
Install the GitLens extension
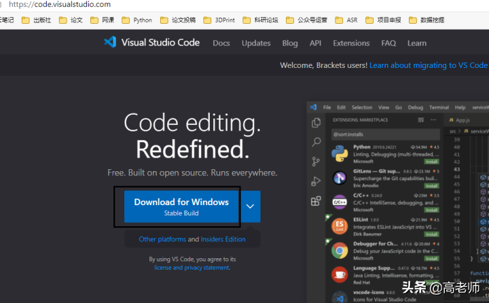point(432,186)
